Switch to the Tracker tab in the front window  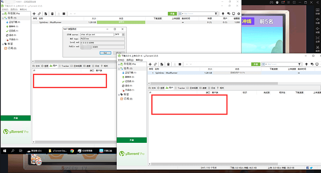pos(180,88)
